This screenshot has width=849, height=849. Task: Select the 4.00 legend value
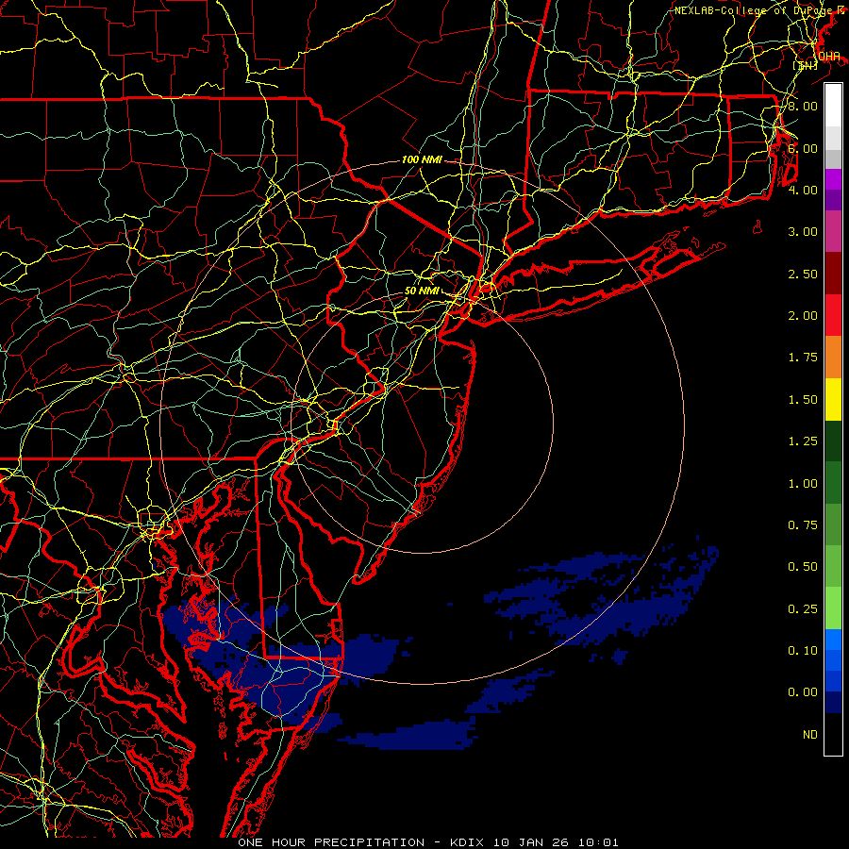pyautogui.click(x=803, y=190)
